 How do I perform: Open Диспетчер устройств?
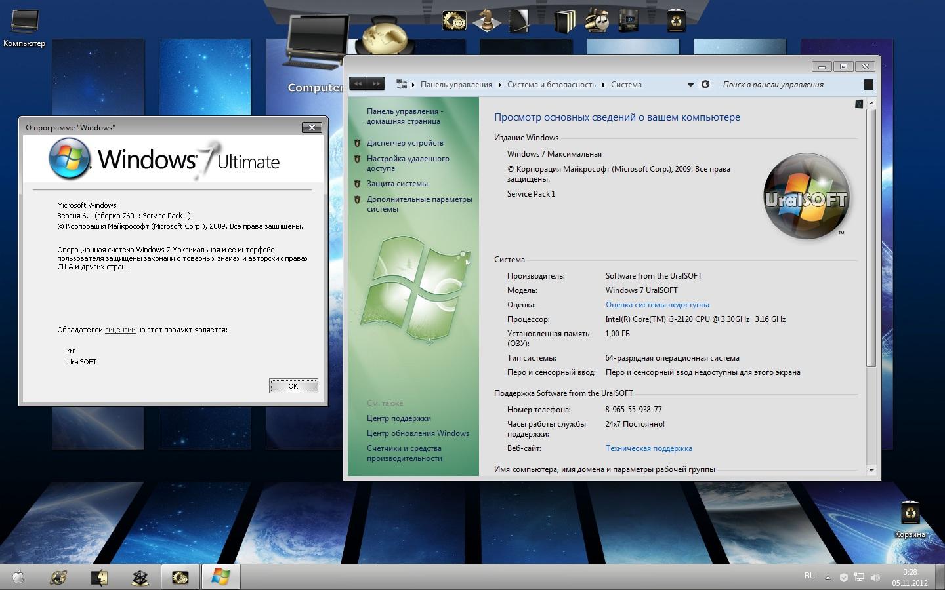[405, 143]
